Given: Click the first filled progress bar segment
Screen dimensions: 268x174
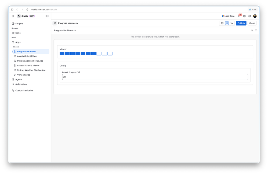Looking at the screenshot, I should tap(62, 54).
